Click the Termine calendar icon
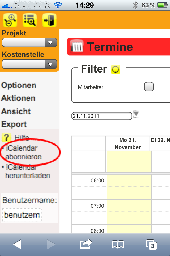The image size is (170, 256). 77,47
